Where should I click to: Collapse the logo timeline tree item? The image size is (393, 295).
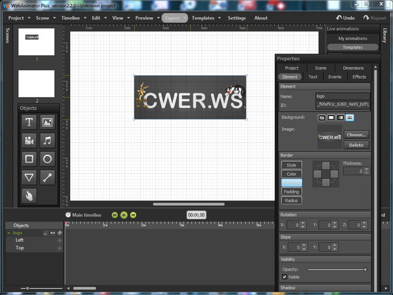[x=9, y=233]
